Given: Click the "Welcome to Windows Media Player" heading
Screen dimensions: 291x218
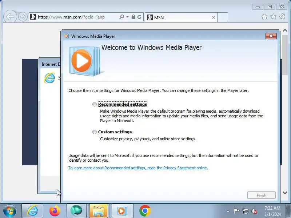Looking at the screenshot, I should click(x=151, y=48).
